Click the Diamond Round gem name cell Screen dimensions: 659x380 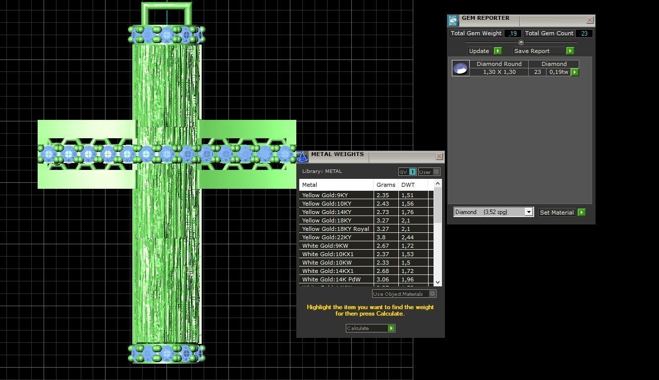click(499, 64)
